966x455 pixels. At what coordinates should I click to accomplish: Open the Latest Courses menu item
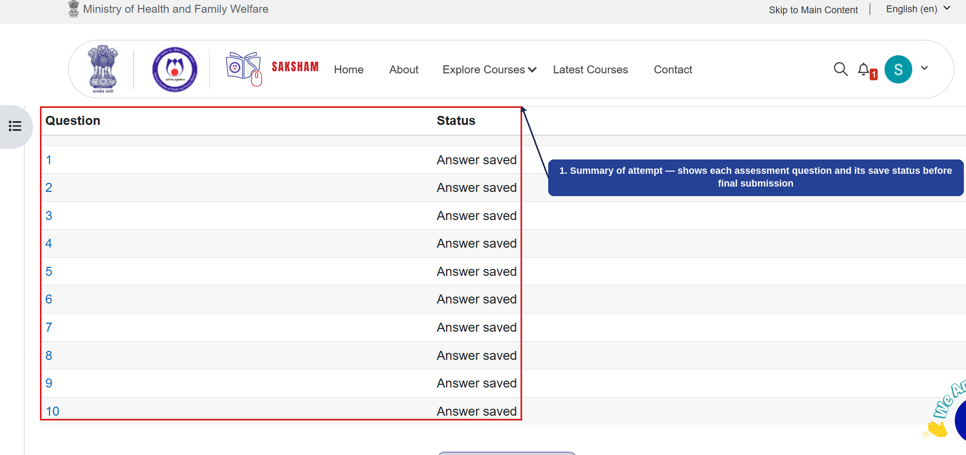coord(590,70)
